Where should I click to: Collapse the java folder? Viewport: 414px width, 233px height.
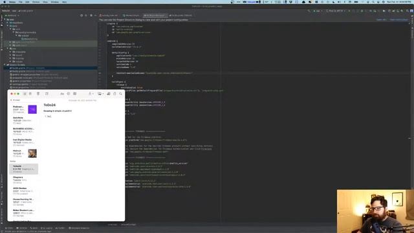point(7,26)
